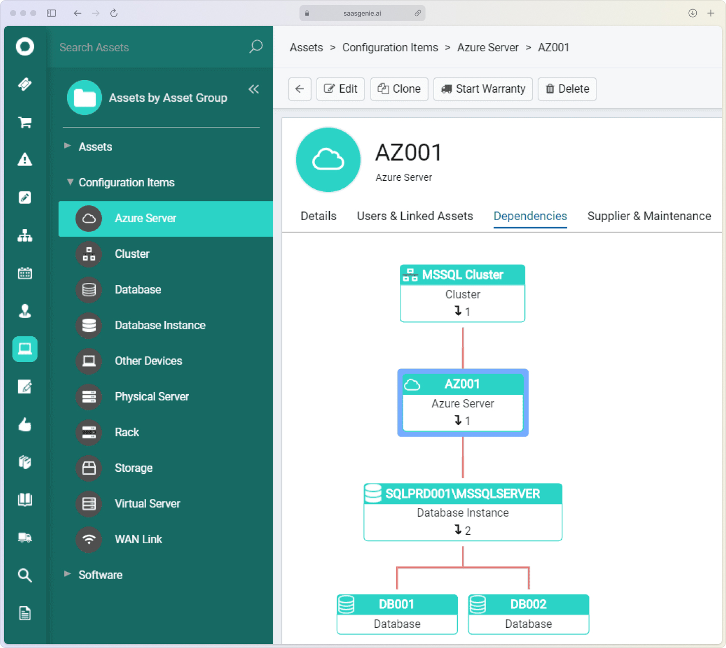Open the calendar icon in sidebar
The width and height of the screenshot is (726, 648).
25,273
